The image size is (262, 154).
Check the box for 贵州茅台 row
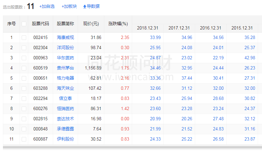[24, 68]
